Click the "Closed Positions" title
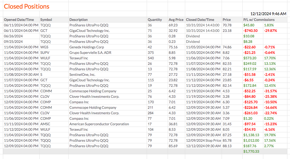290x159 pixels. 27,7
